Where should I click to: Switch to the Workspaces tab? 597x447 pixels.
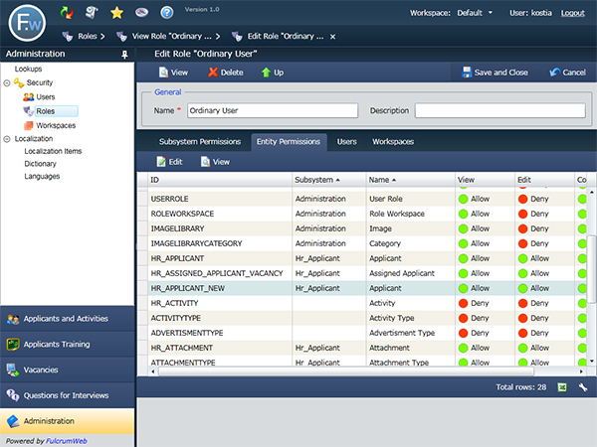393,142
